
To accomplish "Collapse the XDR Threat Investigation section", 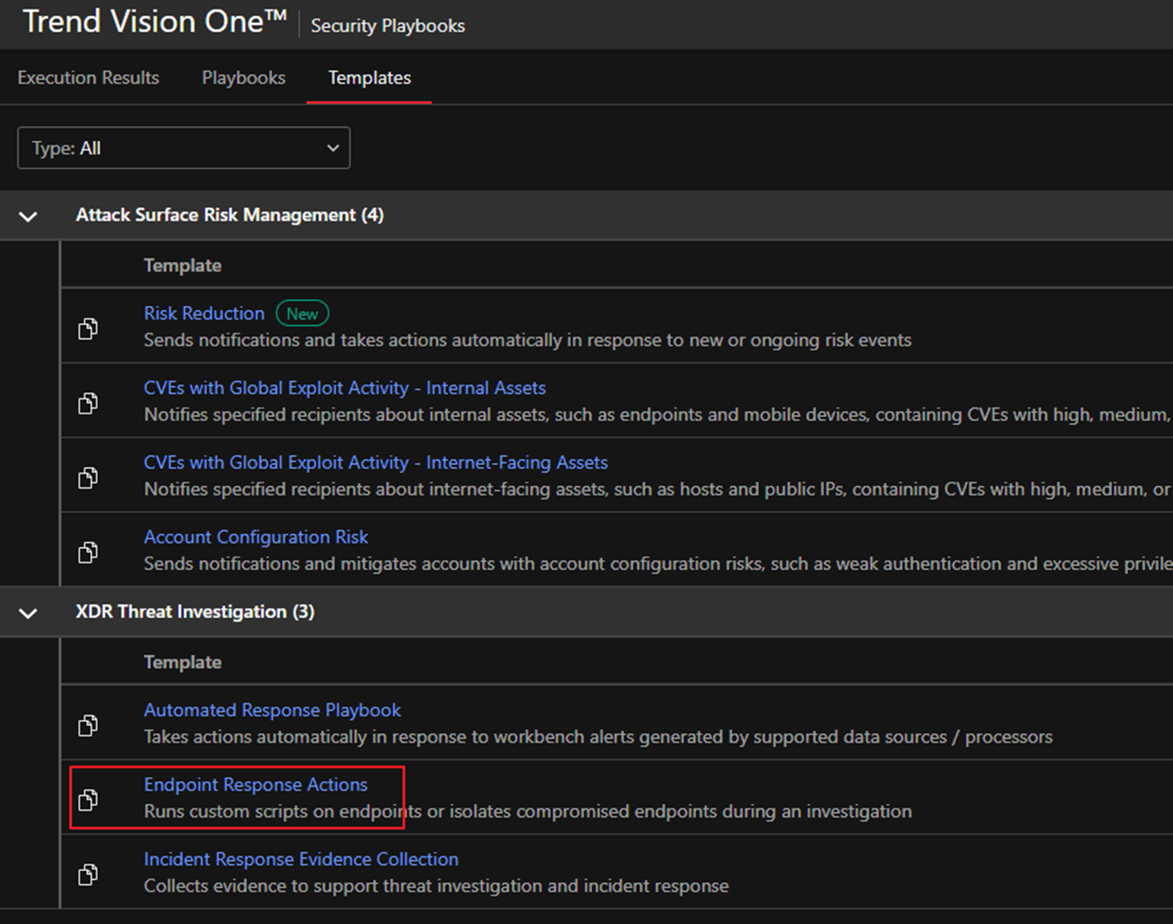I will 28,613.
